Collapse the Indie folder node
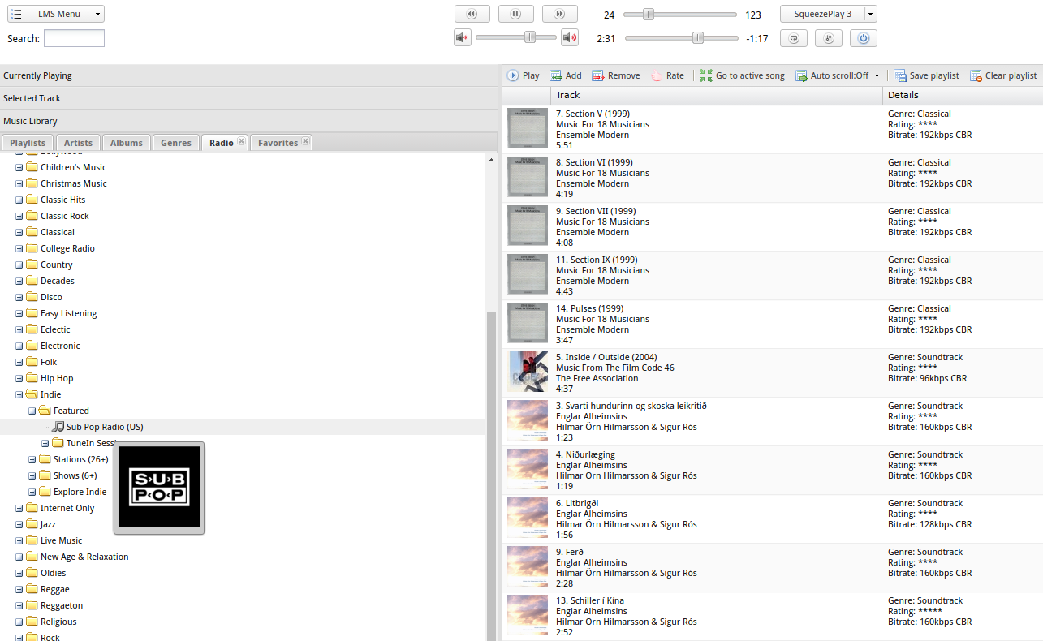The width and height of the screenshot is (1043, 641). tap(19, 394)
